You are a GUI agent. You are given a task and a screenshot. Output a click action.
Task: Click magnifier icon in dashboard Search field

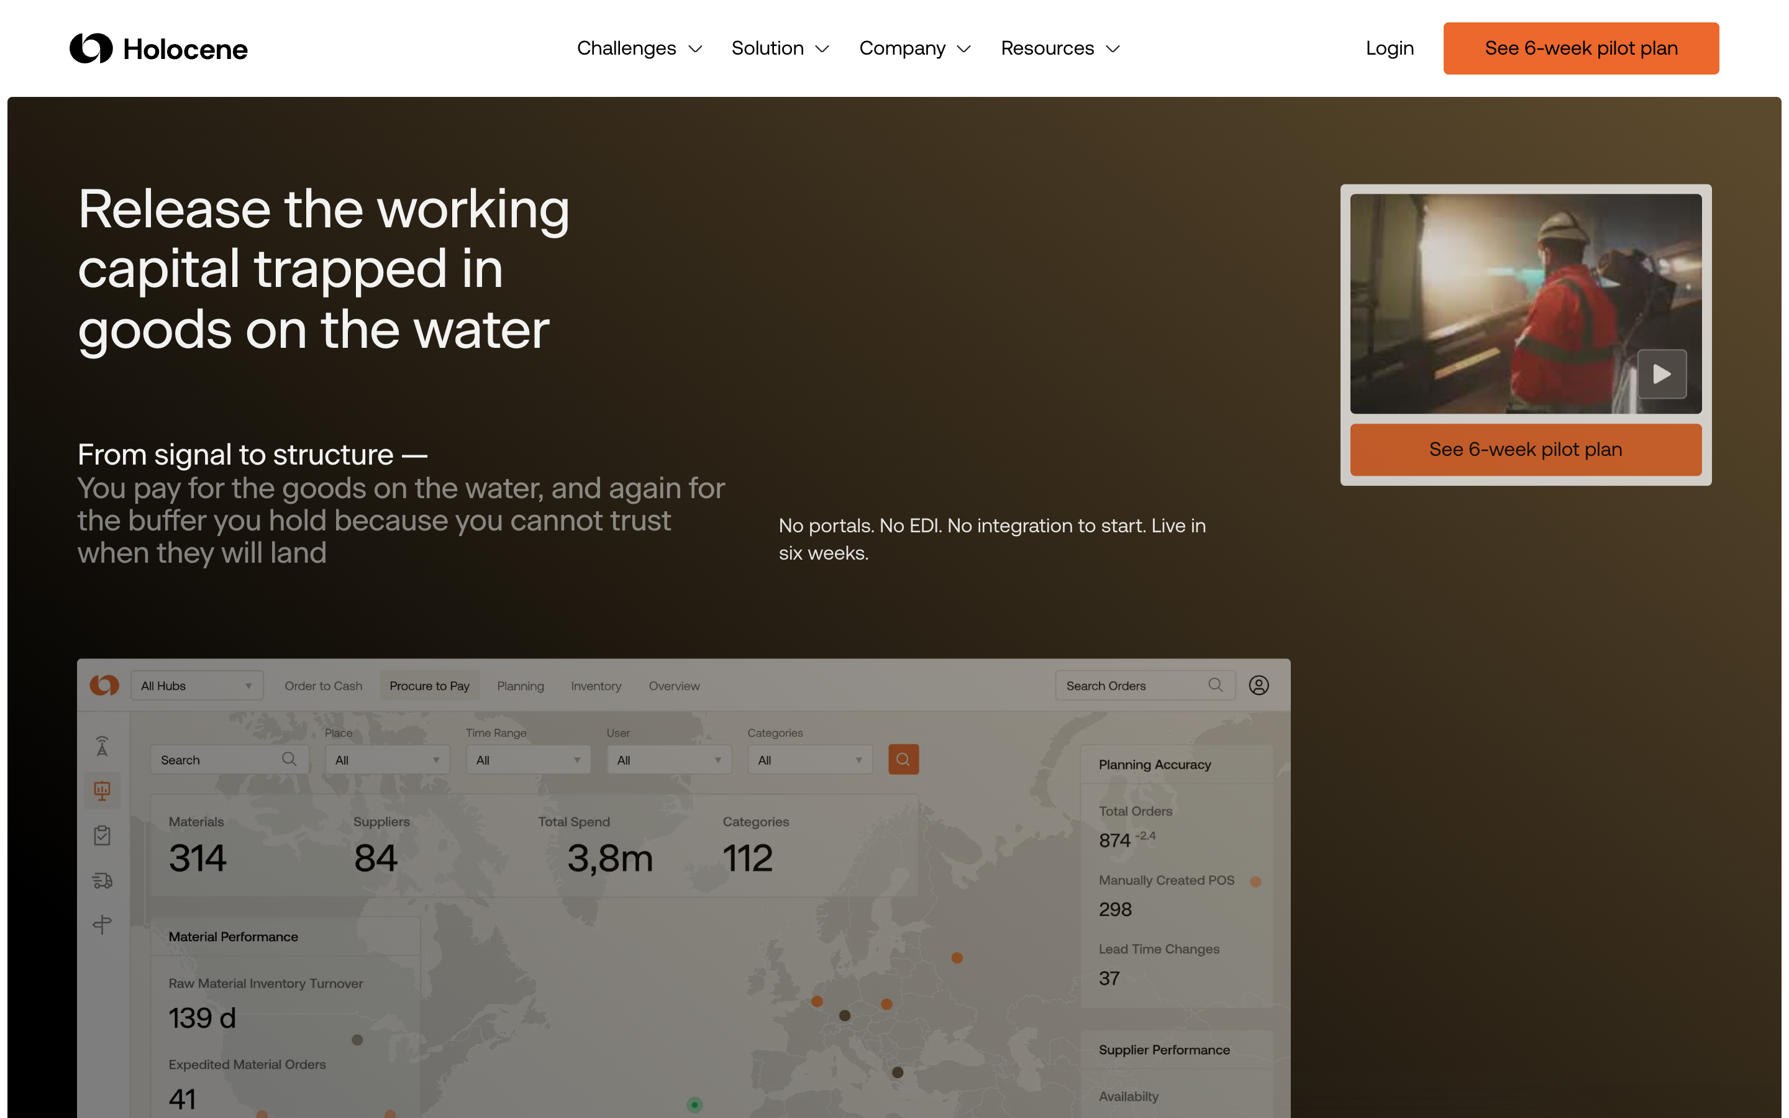pos(289,758)
